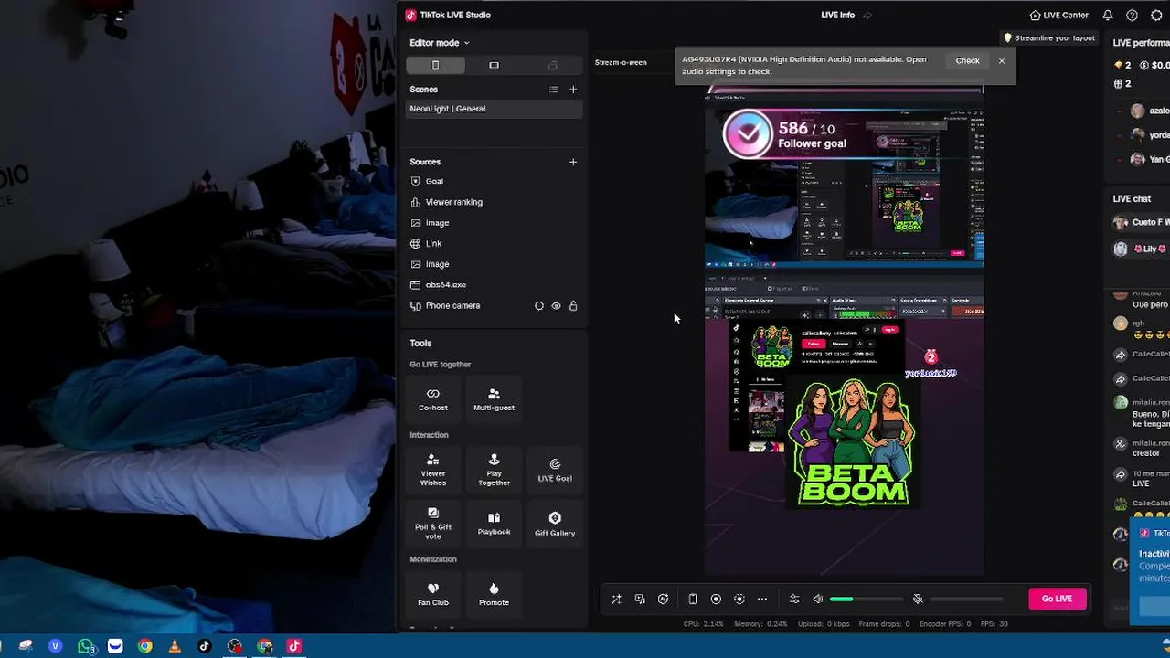Start recording with the record icon
Image resolution: width=1170 pixels, height=658 pixels.
coord(716,600)
